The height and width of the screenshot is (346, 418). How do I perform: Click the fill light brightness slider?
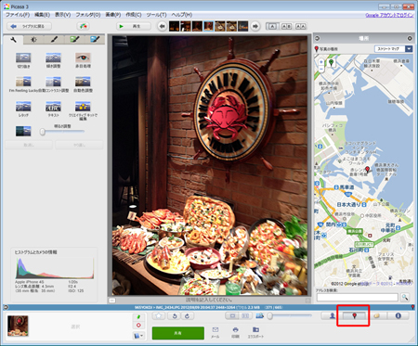tap(62, 132)
